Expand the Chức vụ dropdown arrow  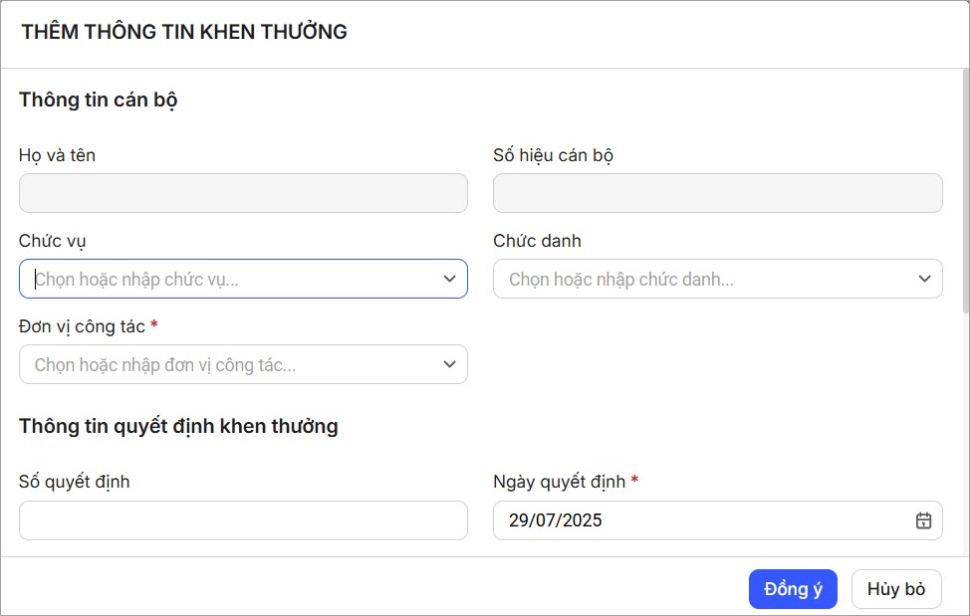click(449, 280)
